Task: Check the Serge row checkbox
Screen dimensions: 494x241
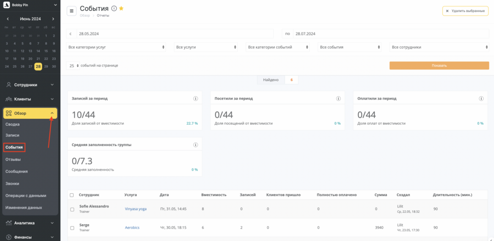Action: (72, 228)
